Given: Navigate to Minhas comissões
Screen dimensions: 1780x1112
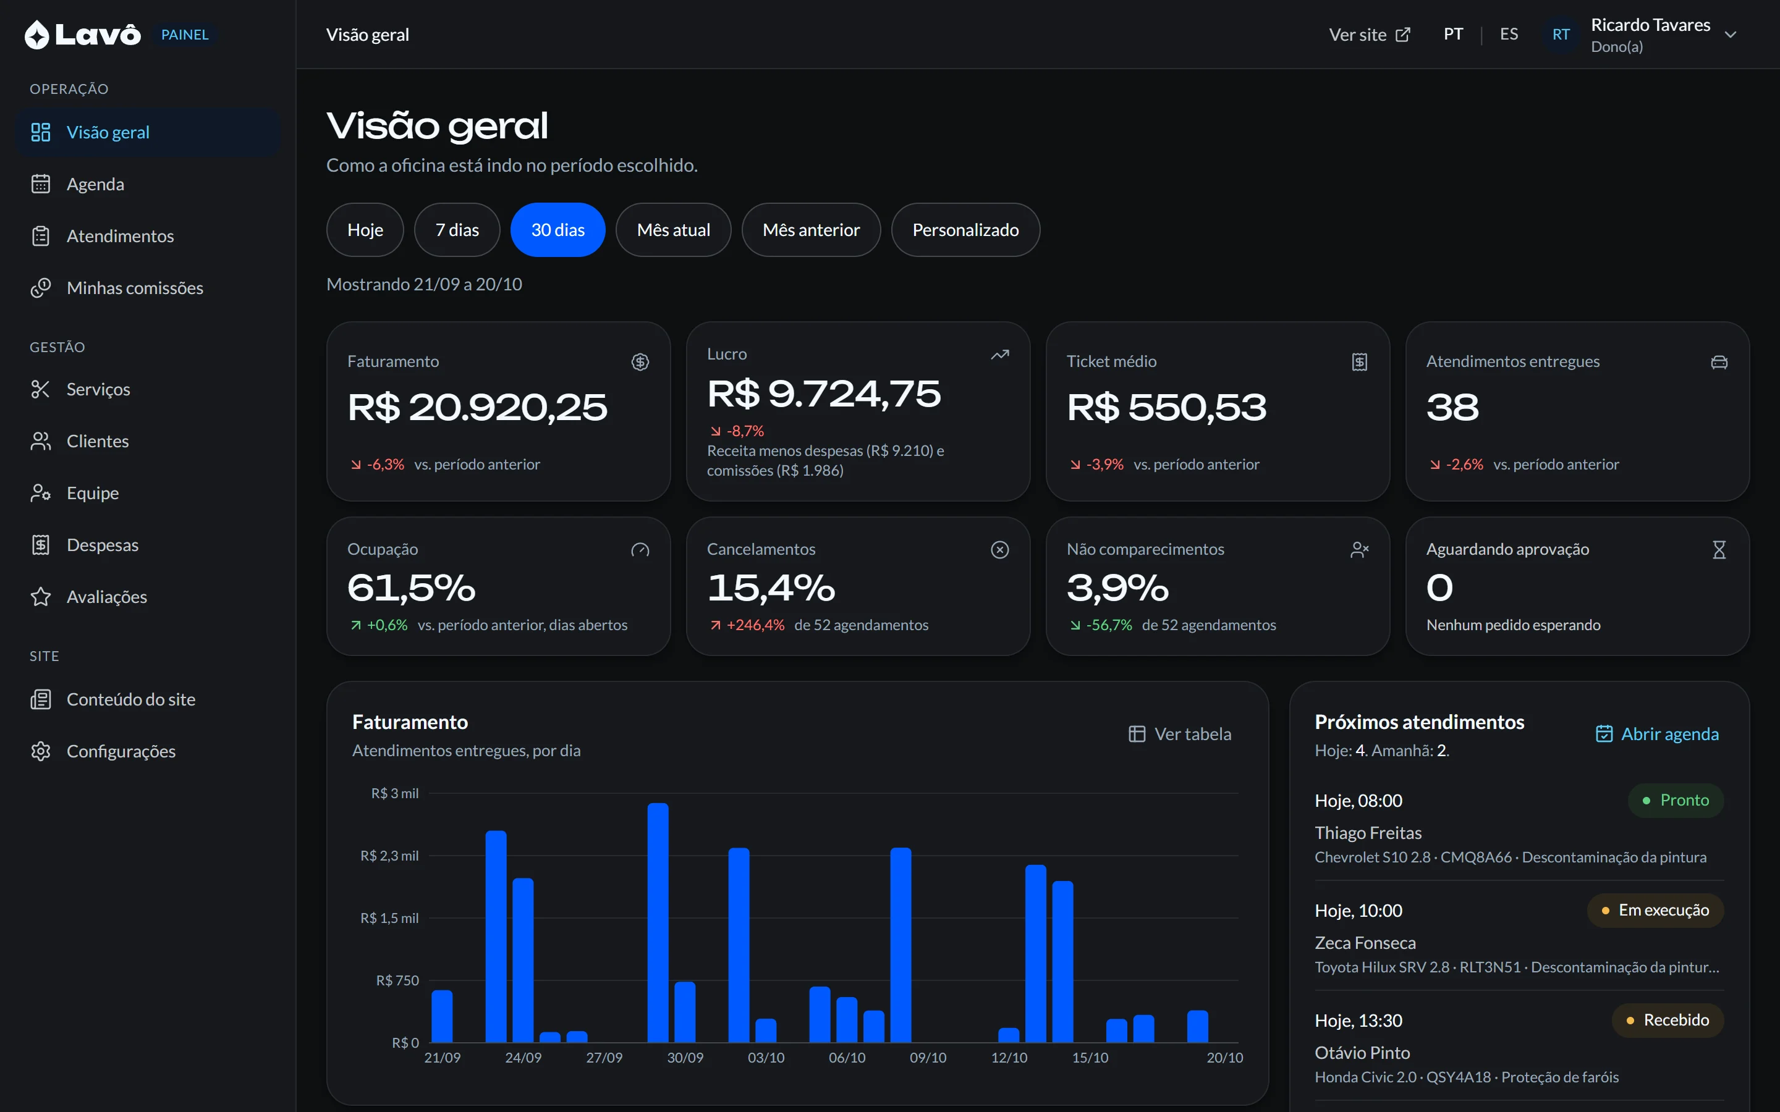Looking at the screenshot, I should [x=148, y=287].
